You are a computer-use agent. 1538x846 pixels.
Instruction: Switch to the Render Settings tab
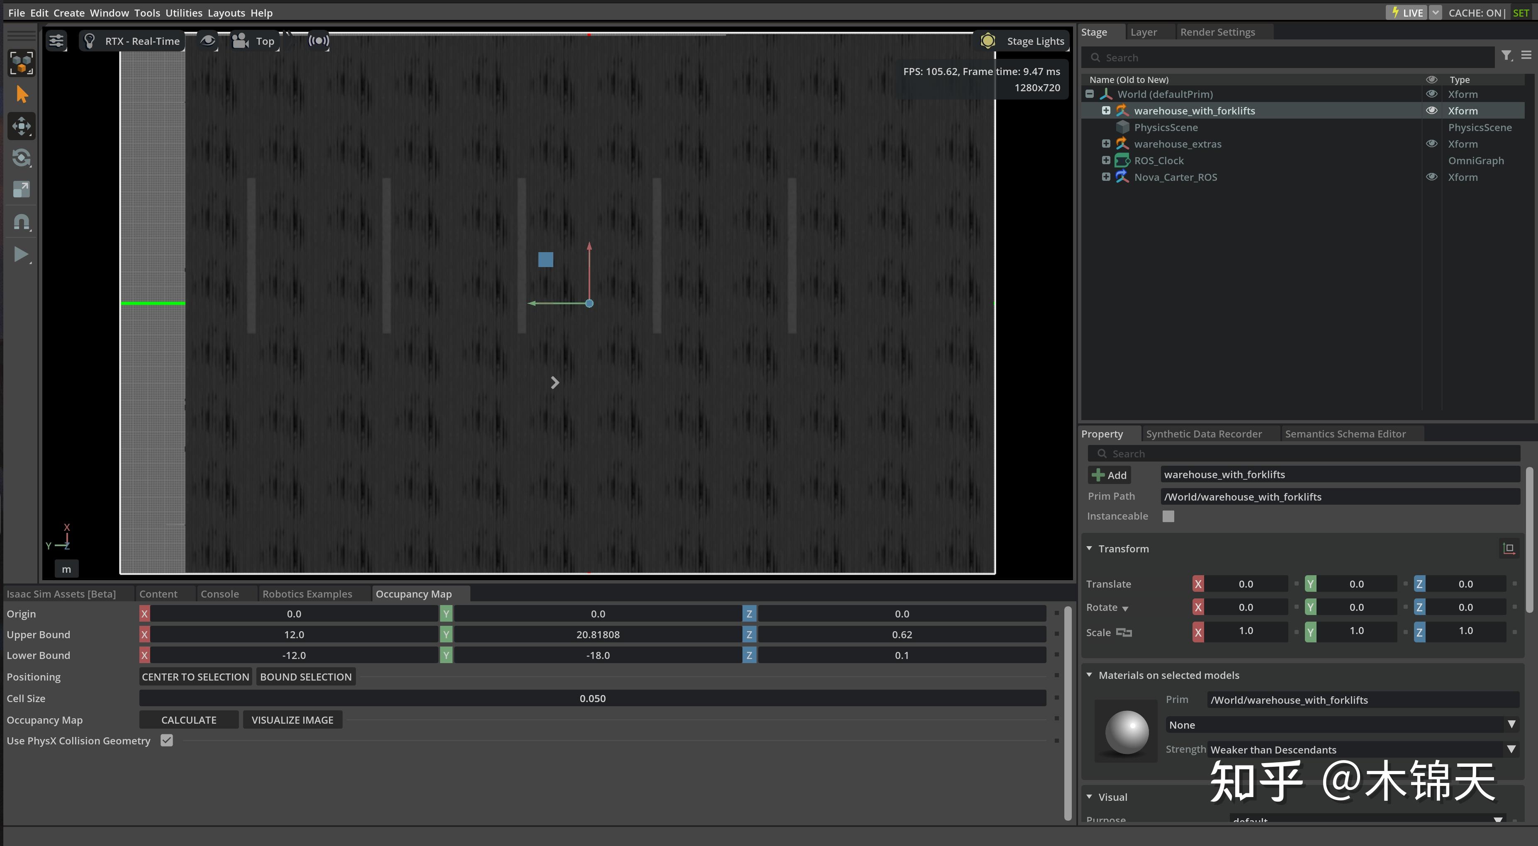point(1217,32)
